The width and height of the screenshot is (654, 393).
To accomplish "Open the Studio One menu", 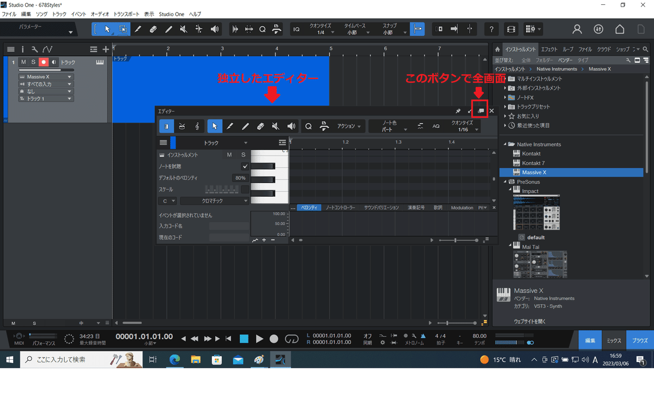I will click(172, 14).
